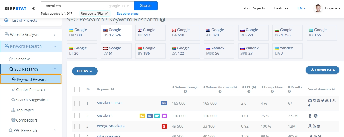Click Tumblr icon in sneakers news row
This screenshot has width=344, height=137.
tap(331, 101)
